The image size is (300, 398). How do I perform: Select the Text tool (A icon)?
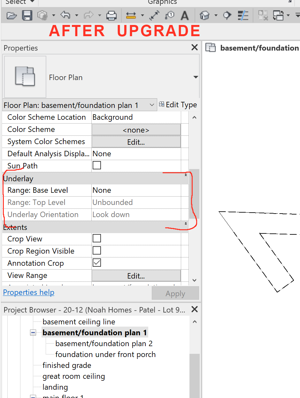(x=184, y=15)
